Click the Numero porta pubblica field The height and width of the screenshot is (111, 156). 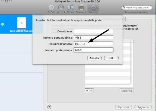pos(93,38)
